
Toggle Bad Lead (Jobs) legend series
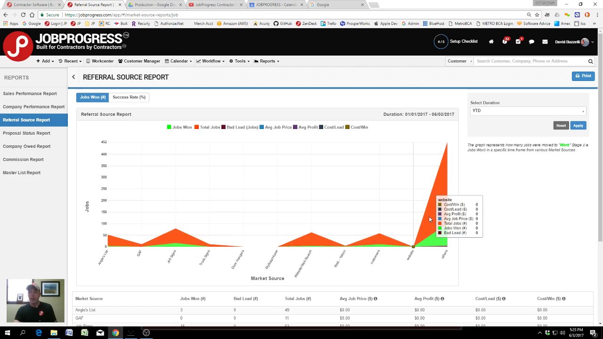coord(239,127)
